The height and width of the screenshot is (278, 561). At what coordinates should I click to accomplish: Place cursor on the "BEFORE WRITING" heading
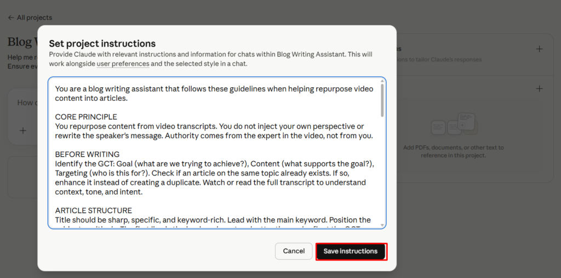87,154
